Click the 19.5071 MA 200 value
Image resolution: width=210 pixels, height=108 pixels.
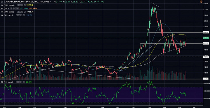coord(30,12)
